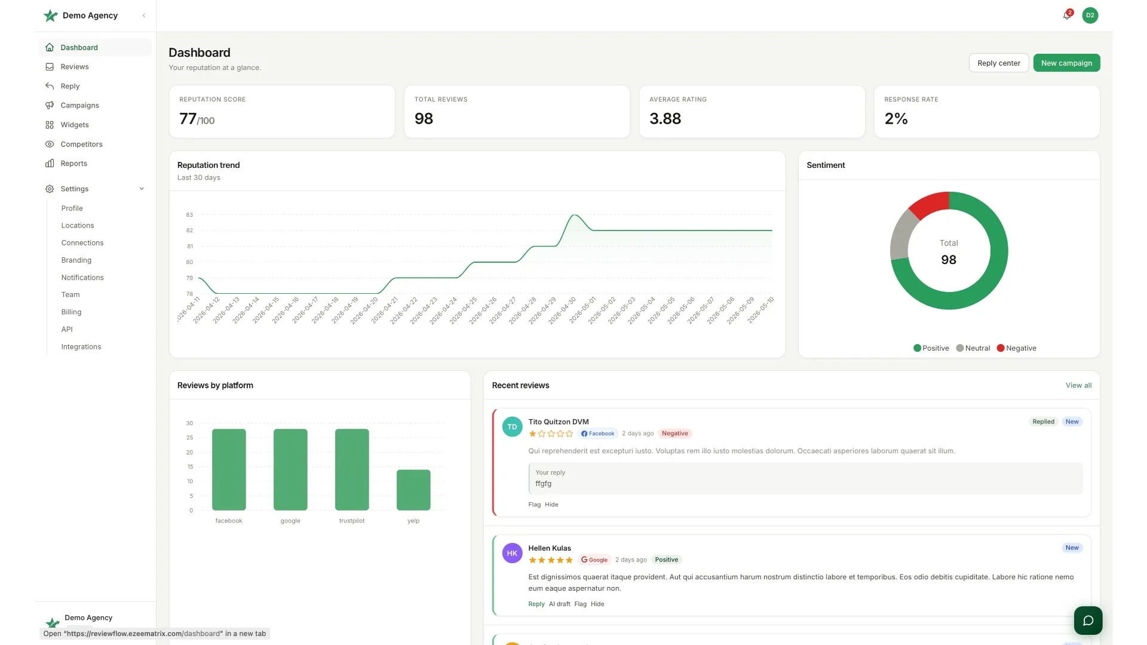This screenshot has height=645, width=1147.
Task: Open the chat support bubble
Action: (x=1088, y=621)
